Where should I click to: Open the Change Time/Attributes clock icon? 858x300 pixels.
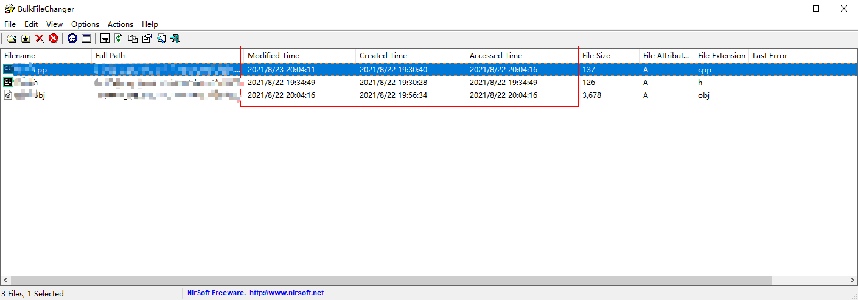click(x=72, y=38)
